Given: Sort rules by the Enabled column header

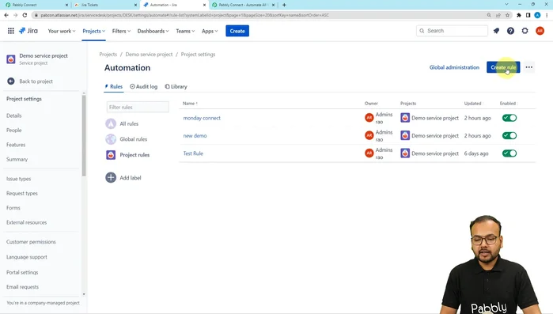Looking at the screenshot, I should coord(508,104).
